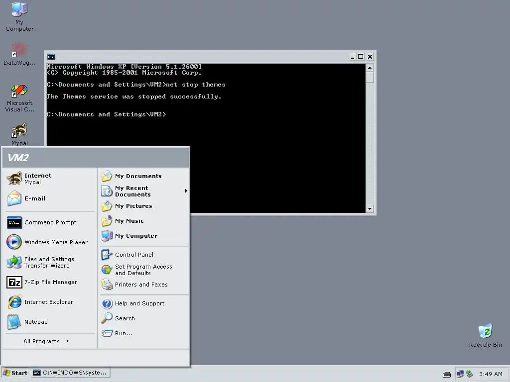Click command prompt window system menu icon
Screen dimensions: 510x382
[x=51, y=57]
